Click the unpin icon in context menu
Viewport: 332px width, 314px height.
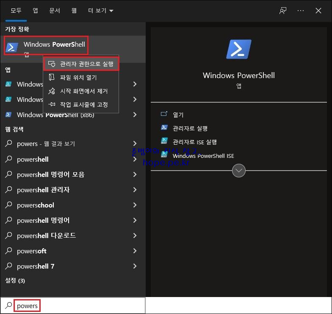point(52,91)
